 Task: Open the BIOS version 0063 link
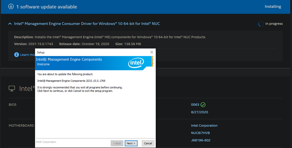pos(195,105)
